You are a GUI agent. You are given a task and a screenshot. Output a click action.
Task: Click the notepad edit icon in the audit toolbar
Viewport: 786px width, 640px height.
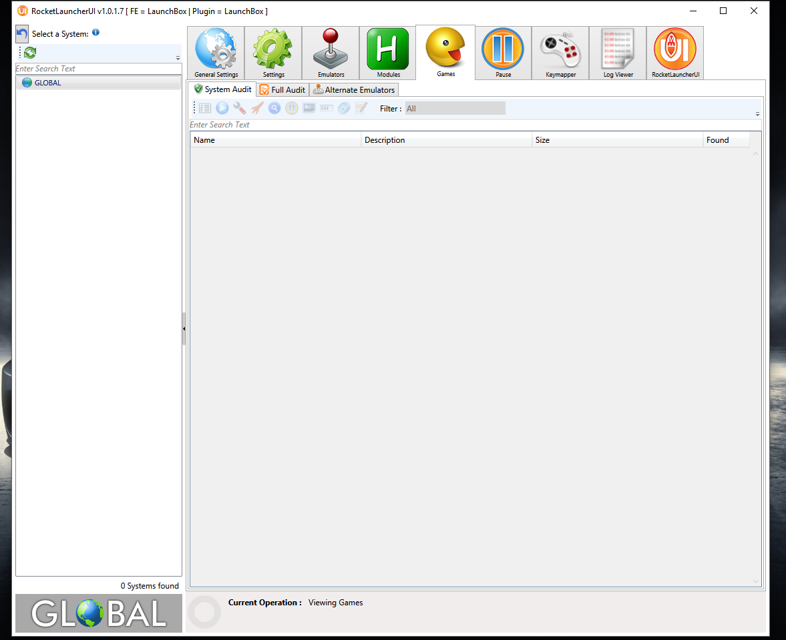click(361, 108)
